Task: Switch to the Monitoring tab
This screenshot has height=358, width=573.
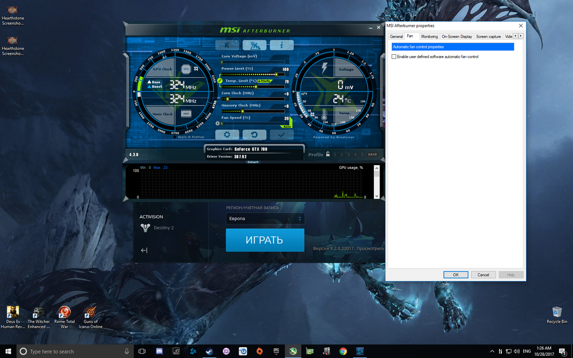Action: pos(429,36)
